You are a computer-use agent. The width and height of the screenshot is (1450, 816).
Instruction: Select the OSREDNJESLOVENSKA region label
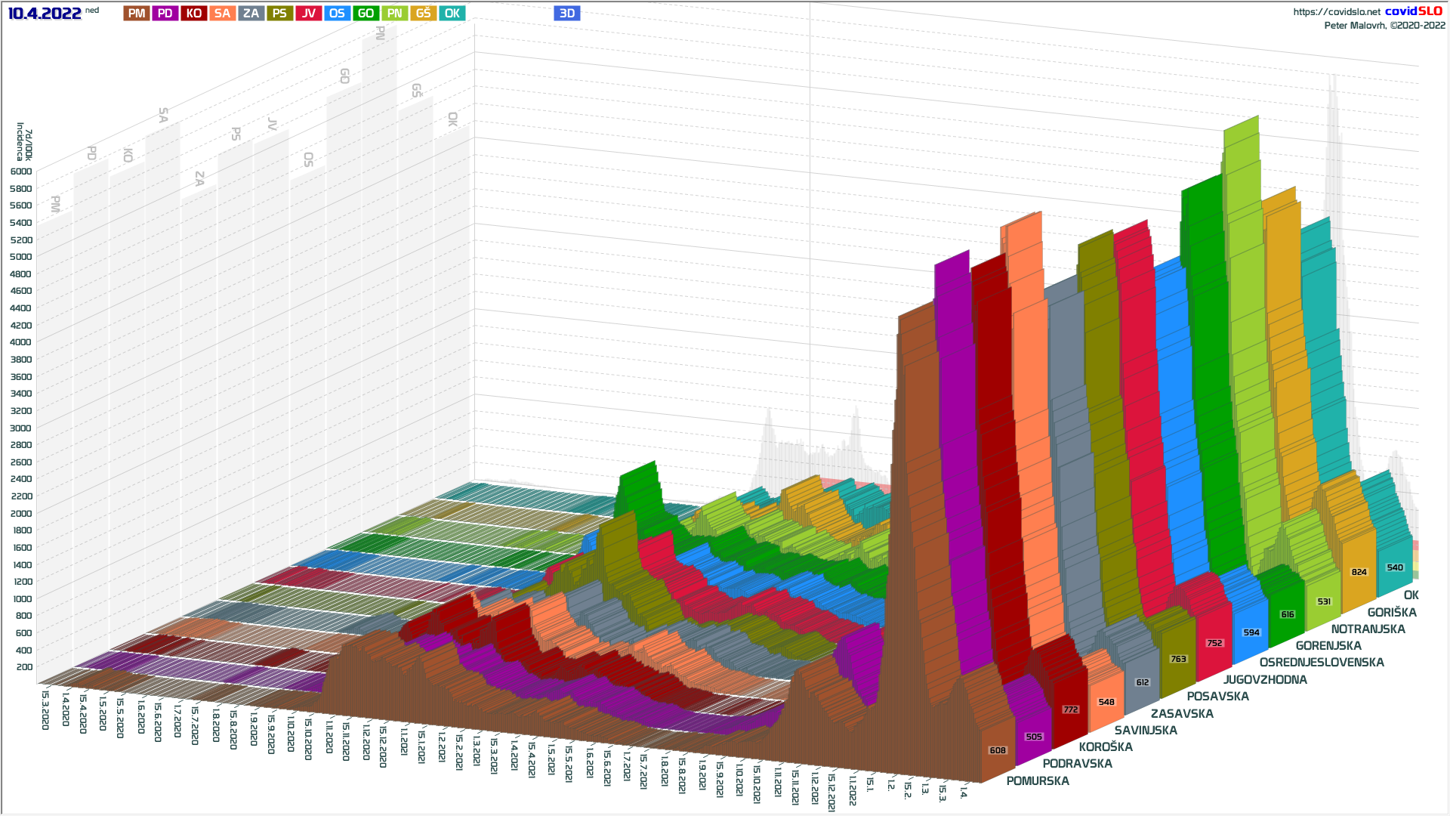tap(1322, 663)
